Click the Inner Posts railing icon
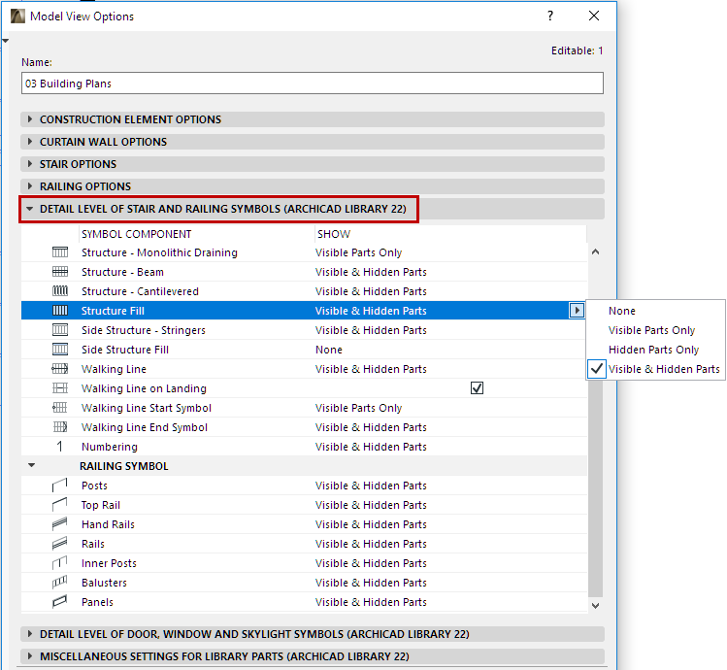The height and width of the screenshot is (670, 727). [60, 563]
